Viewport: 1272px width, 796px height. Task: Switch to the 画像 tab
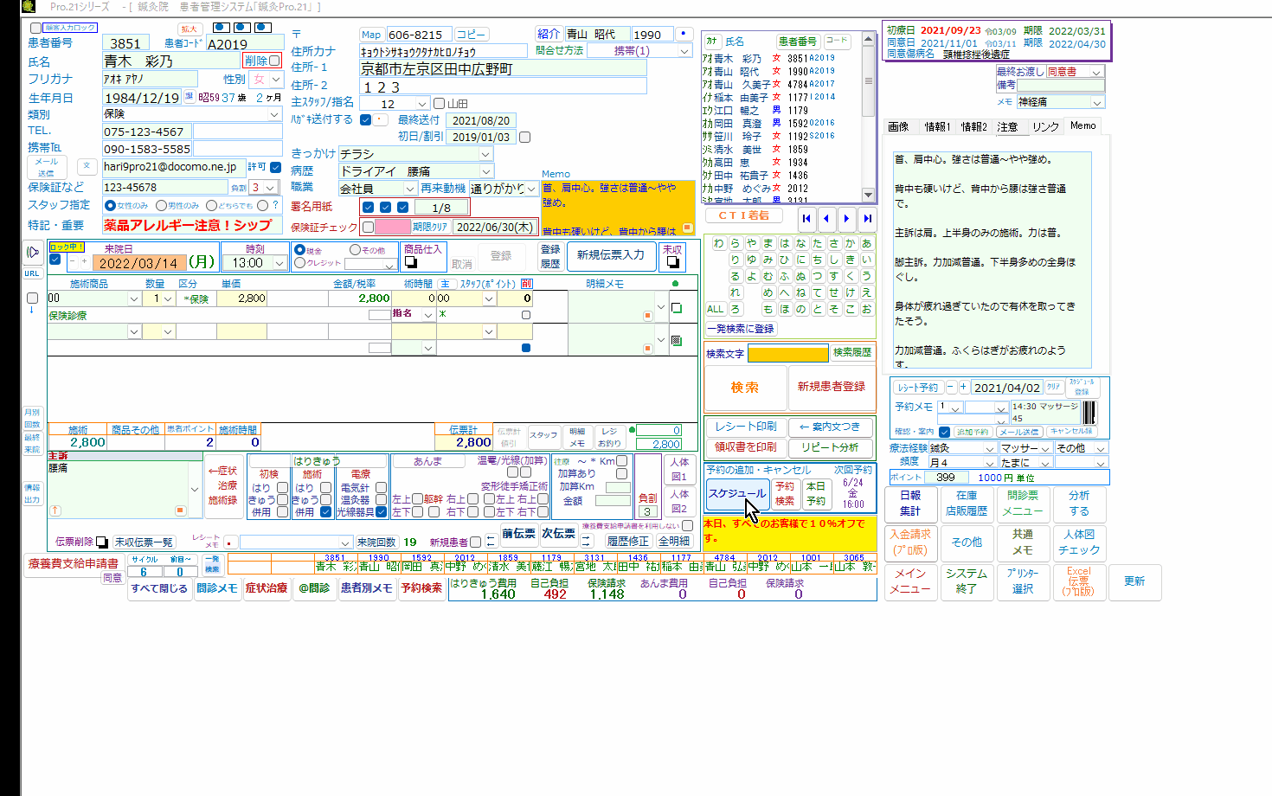pos(899,126)
